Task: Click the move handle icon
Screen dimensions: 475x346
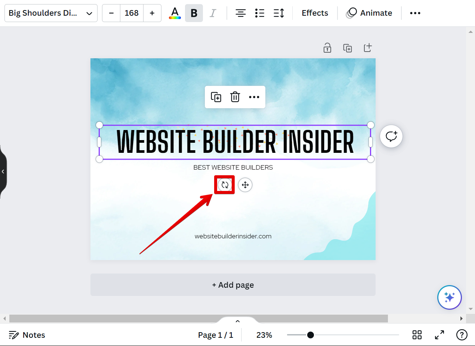Action: click(245, 185)
